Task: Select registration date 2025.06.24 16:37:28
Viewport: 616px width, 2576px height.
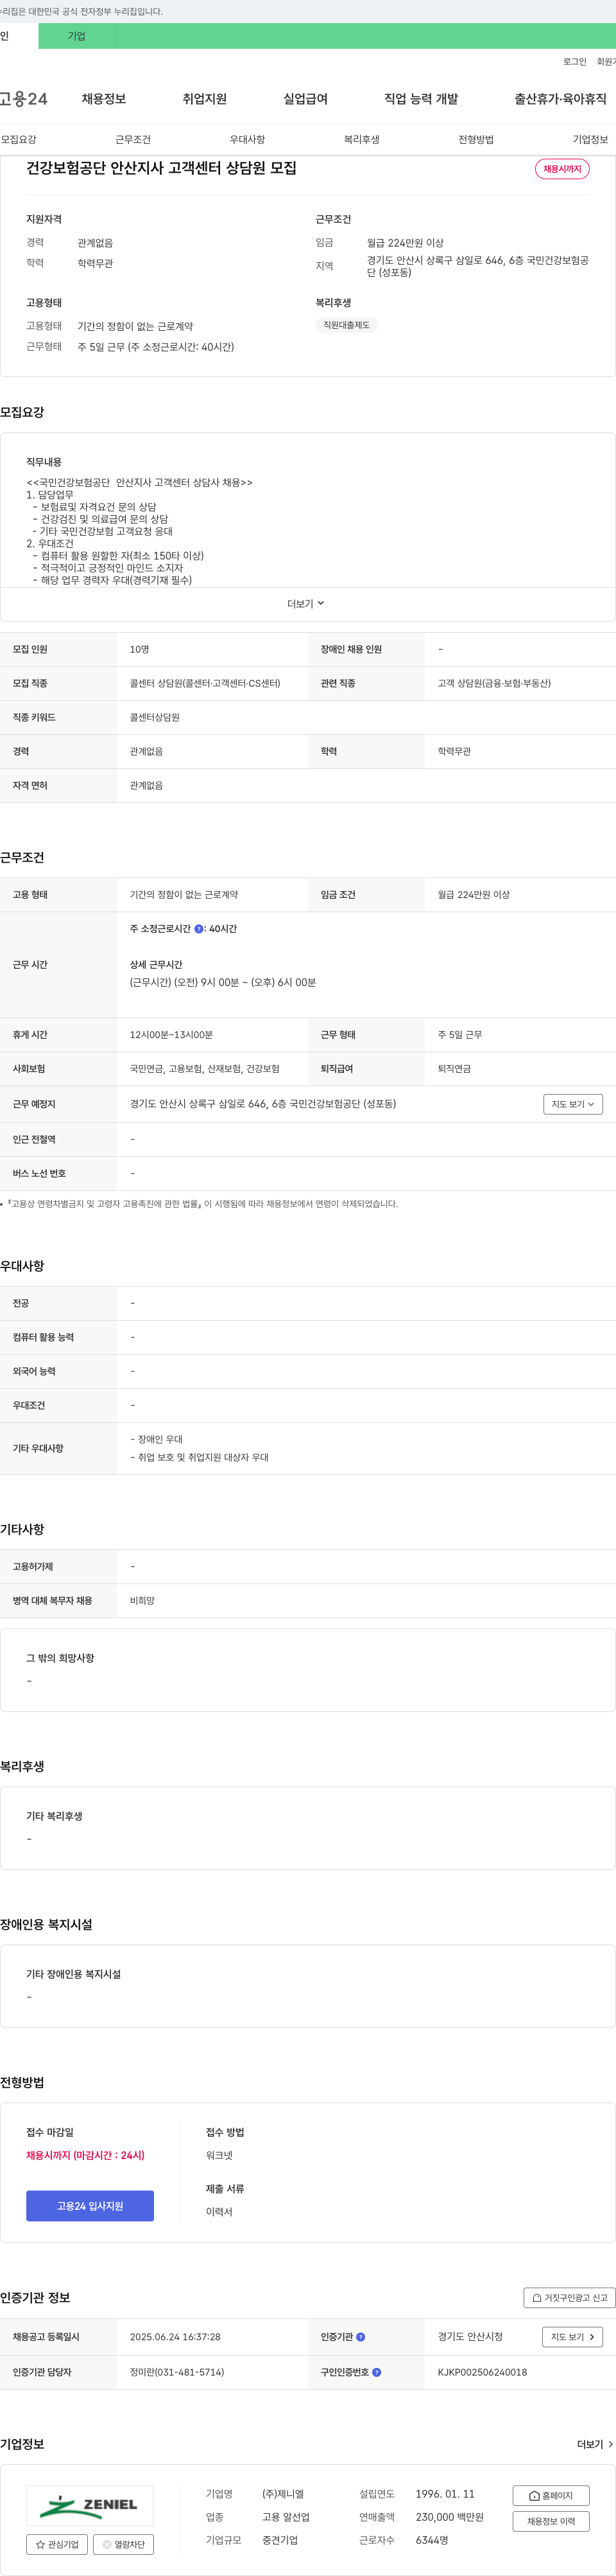Action: point(175,2337)
